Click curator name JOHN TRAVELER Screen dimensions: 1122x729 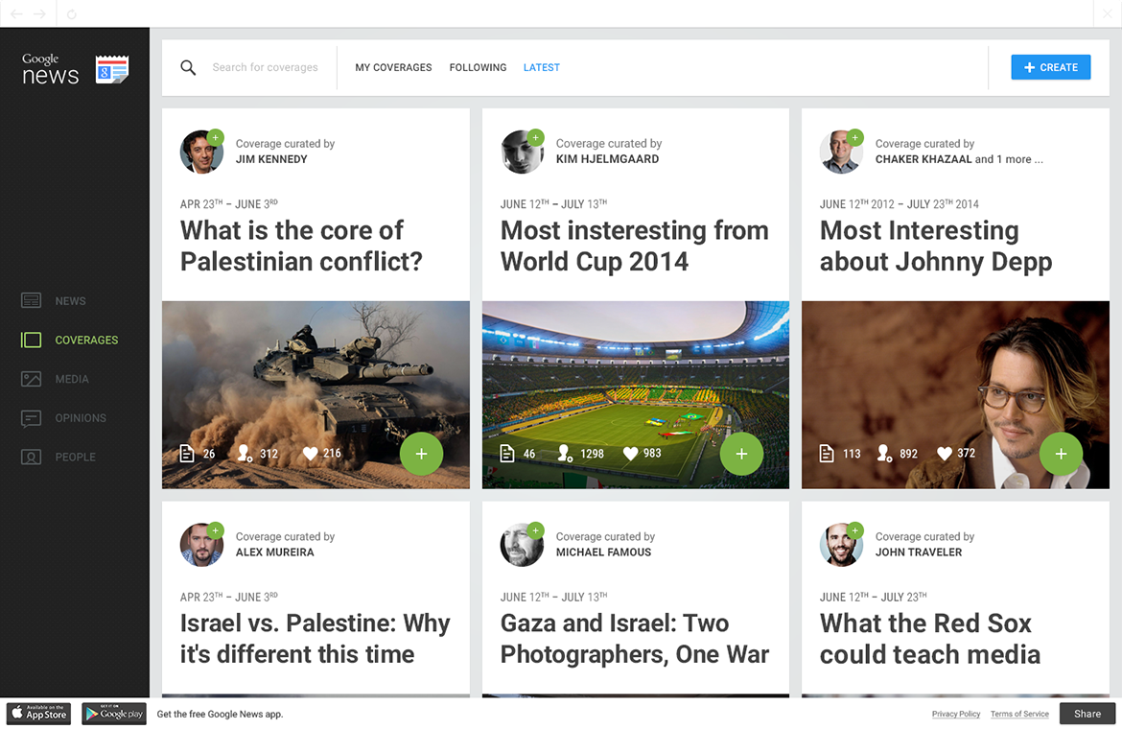tap(918, 553)
